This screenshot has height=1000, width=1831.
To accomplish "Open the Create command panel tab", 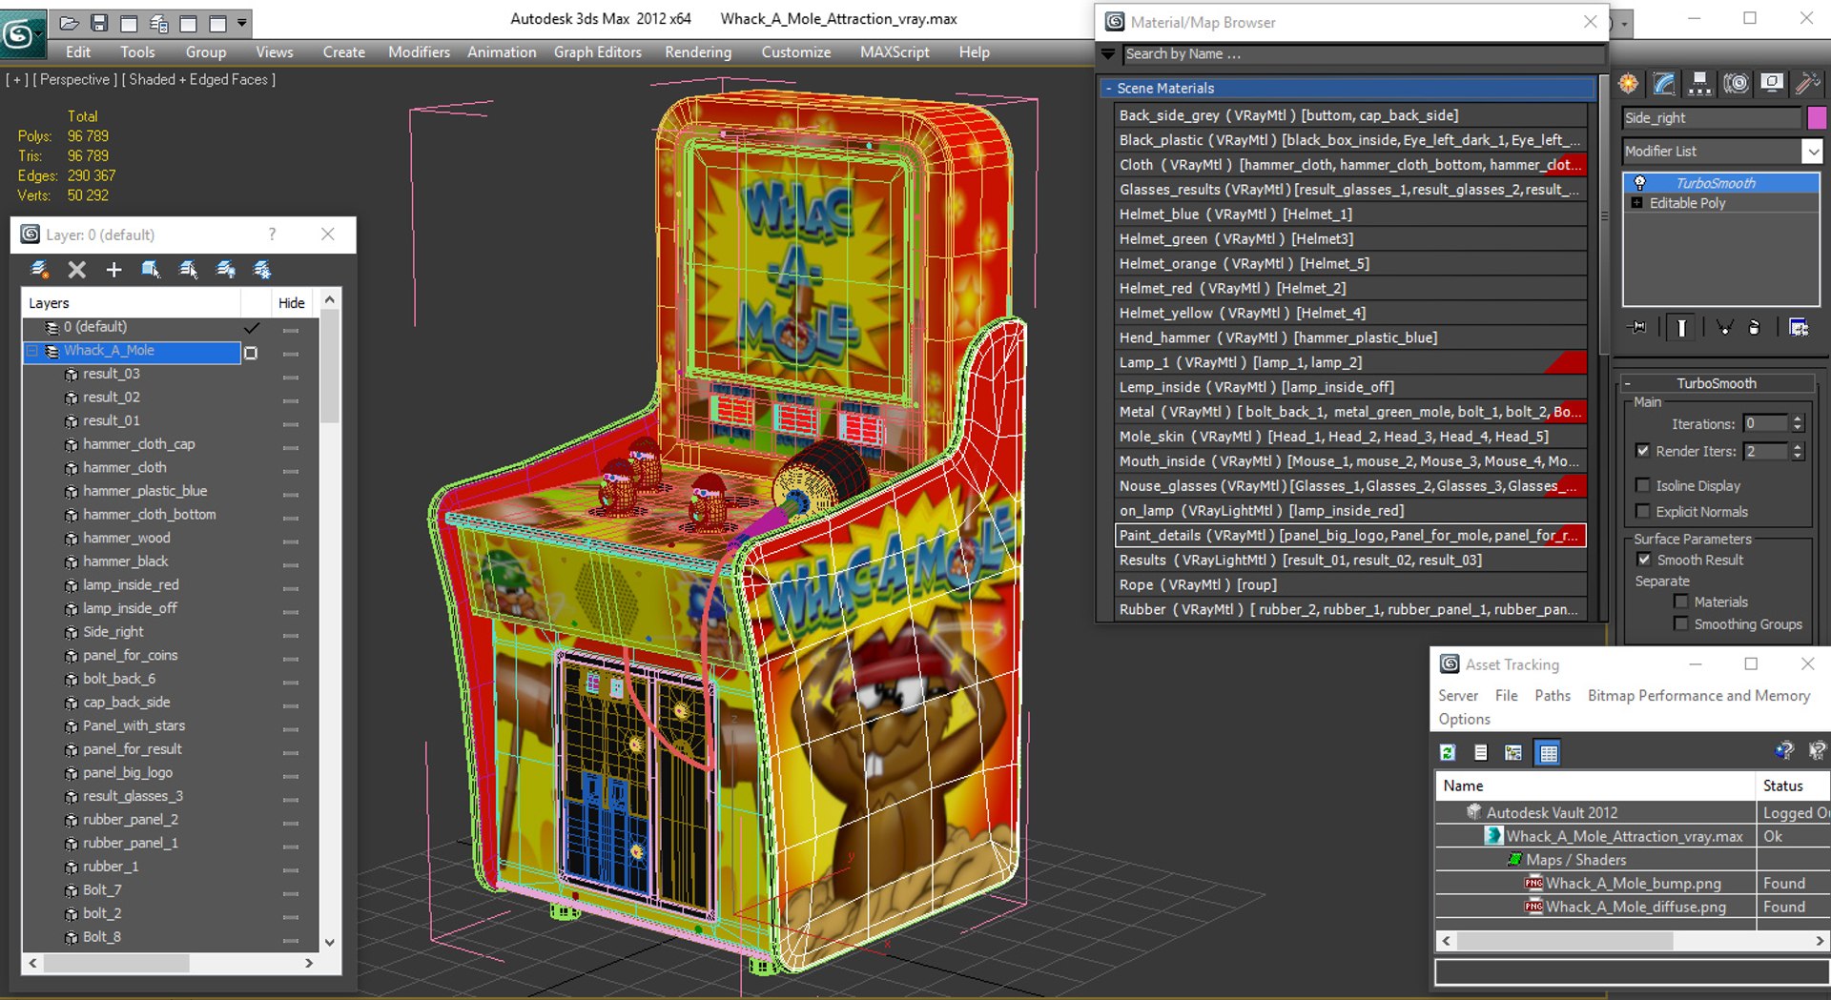I will click(x=1629, y=84).
